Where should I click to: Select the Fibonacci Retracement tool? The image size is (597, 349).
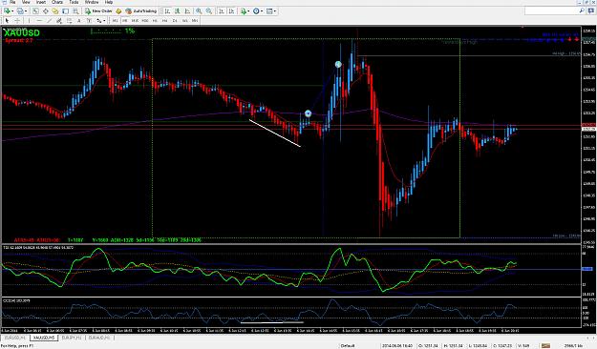point(69,20)
